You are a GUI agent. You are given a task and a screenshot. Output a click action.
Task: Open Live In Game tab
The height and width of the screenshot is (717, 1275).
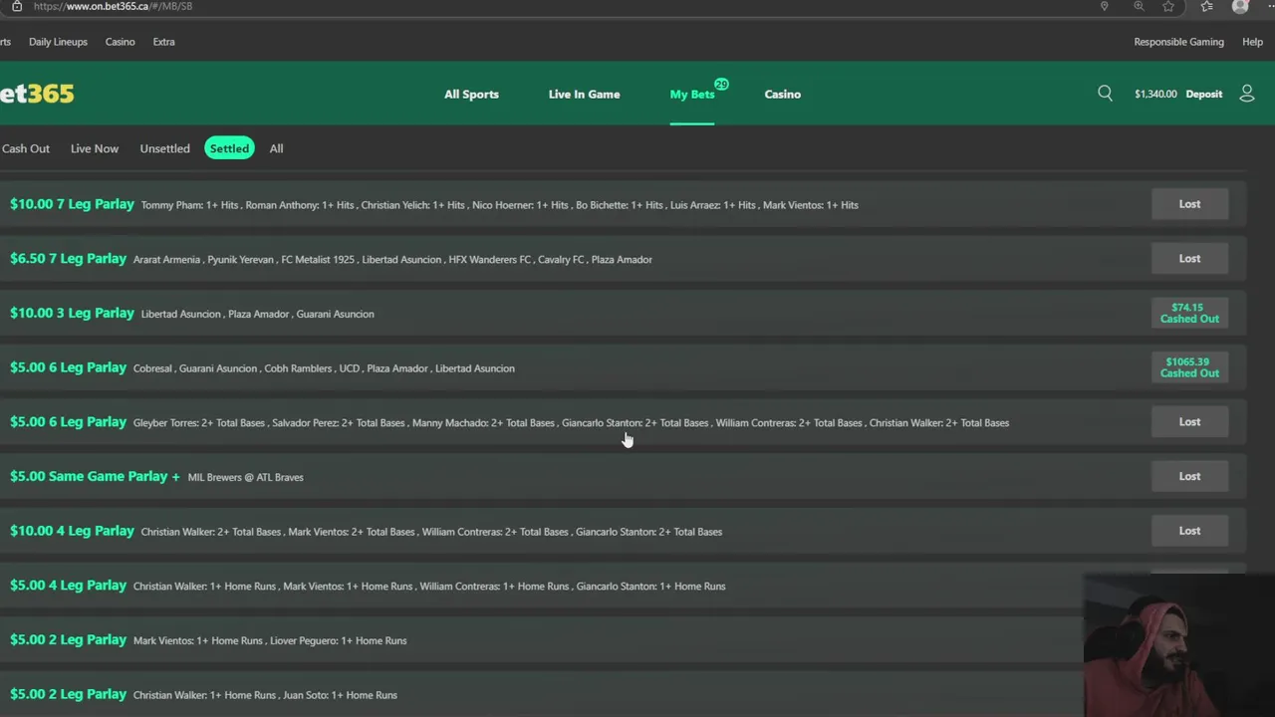[584, 94]
